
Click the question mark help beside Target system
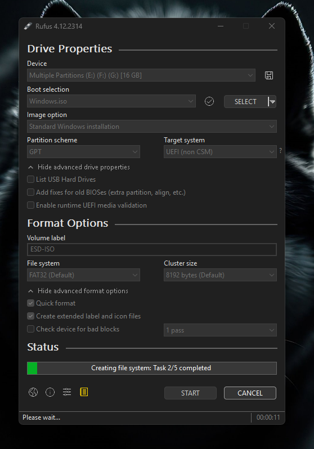[x=280, y=150]
